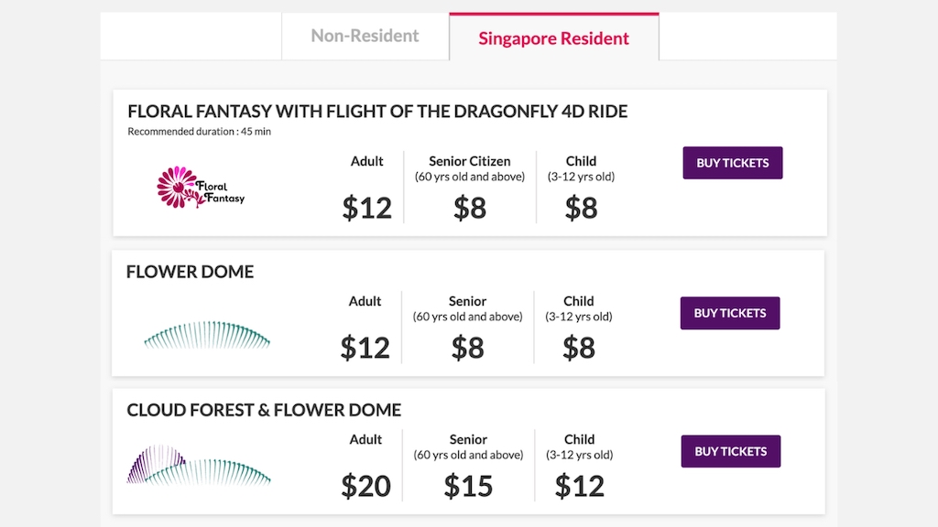Click Cloud Forest combo Adult $20 price
The width and height of the screenshot is (938, 527).
click(365, 486)
